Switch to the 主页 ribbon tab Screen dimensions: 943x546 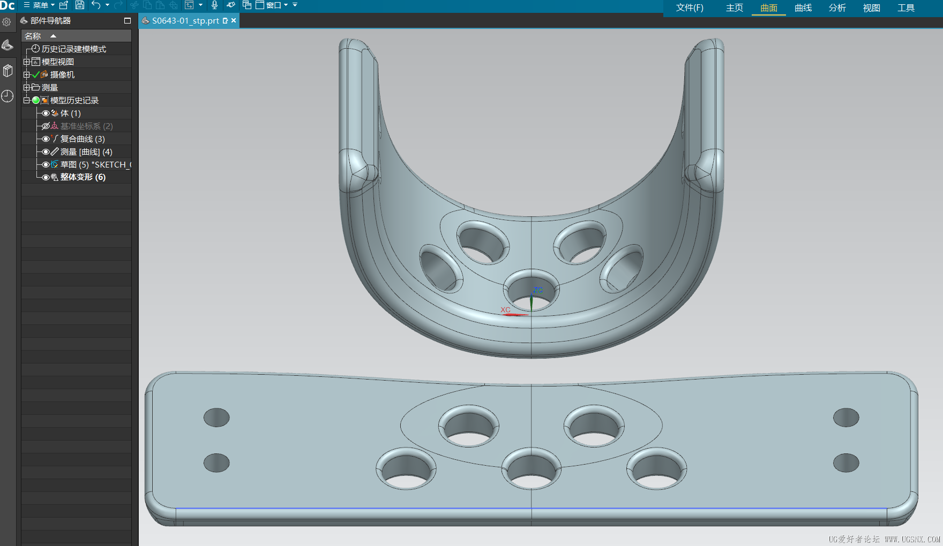[x=735, y=8]
